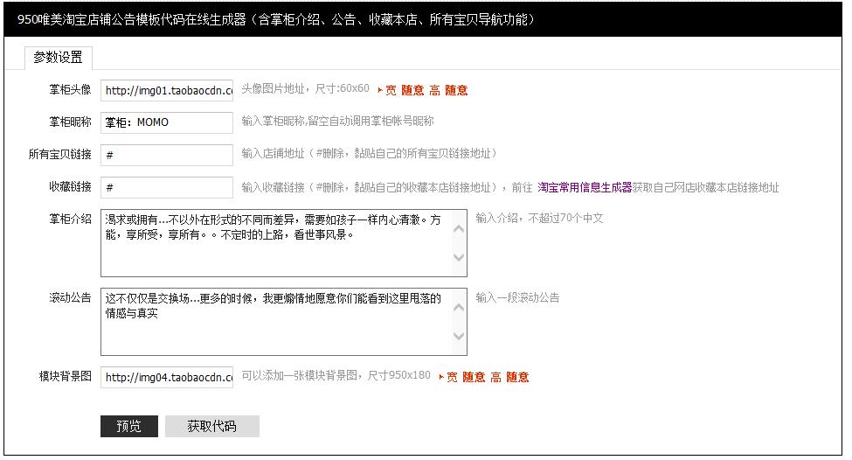Click the 掌柜头像 field label
Image resolution: width=852 pixels, height=460 pixels.
point(70,89)
